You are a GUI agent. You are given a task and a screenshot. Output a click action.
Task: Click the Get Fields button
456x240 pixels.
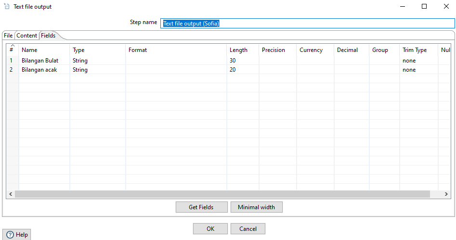(x=202, y=207)
